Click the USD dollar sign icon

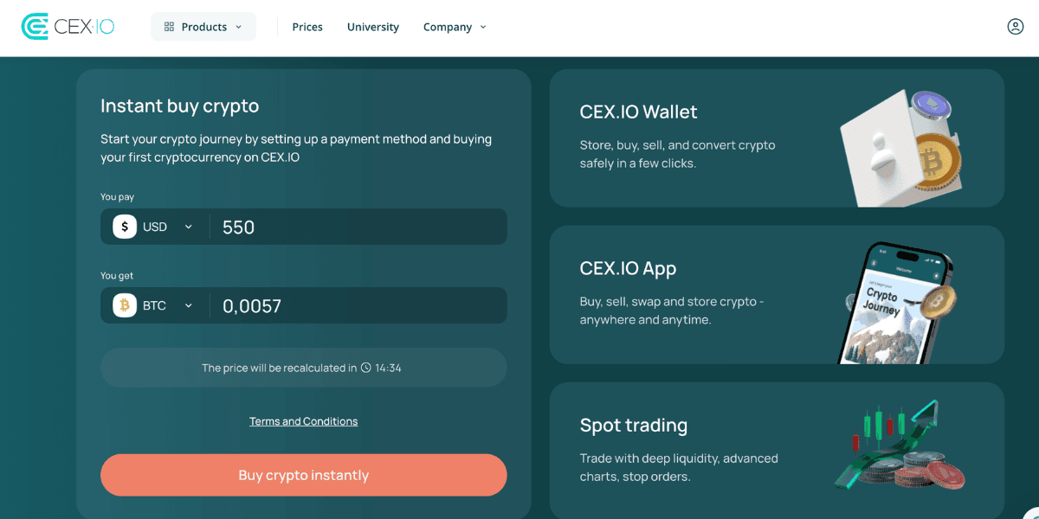click(125, 227)
